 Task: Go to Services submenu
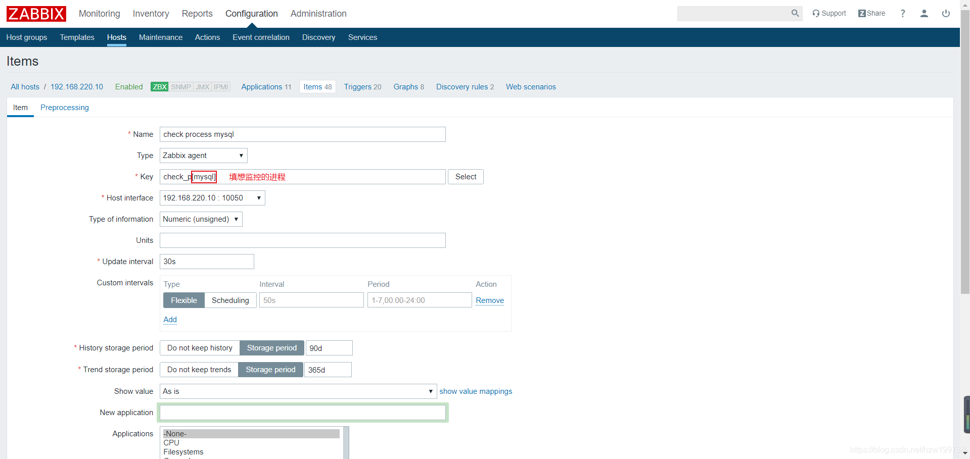click(362, 37)
